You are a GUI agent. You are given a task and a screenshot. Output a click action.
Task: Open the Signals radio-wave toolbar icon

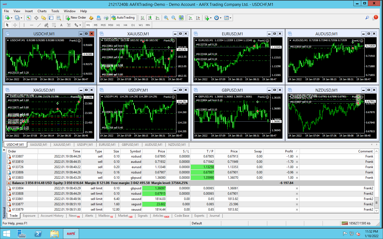click(106, 18)
